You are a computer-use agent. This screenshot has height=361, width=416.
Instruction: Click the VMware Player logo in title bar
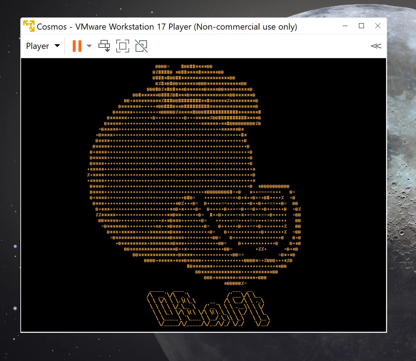point(29,26)
